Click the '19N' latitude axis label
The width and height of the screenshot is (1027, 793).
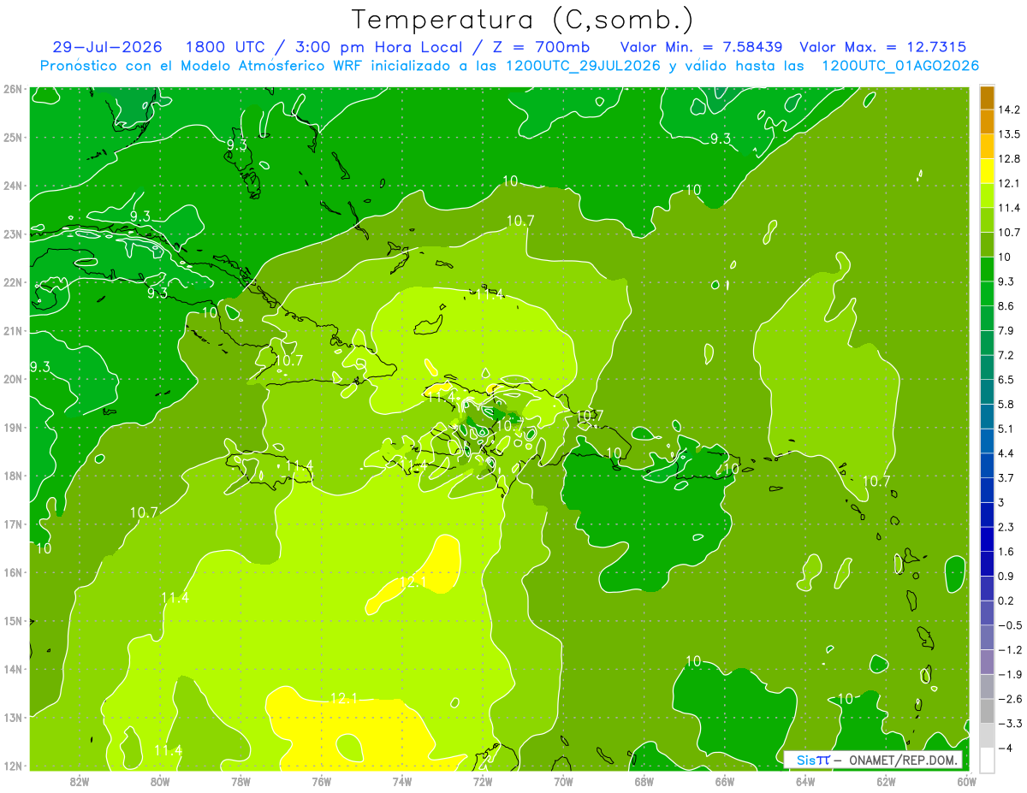click(12, 428)
